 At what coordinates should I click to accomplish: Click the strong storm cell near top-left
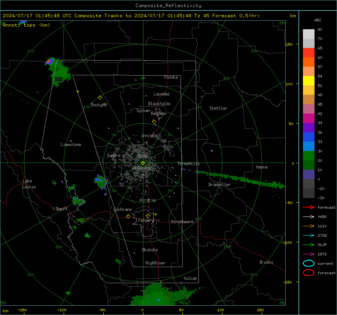click(x=50, y=61)
